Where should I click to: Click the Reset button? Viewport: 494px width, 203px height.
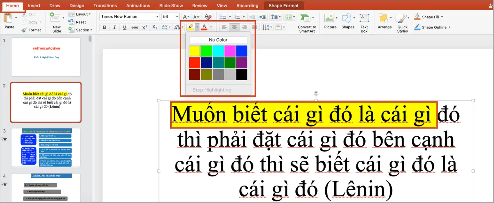tap(77, 22)
